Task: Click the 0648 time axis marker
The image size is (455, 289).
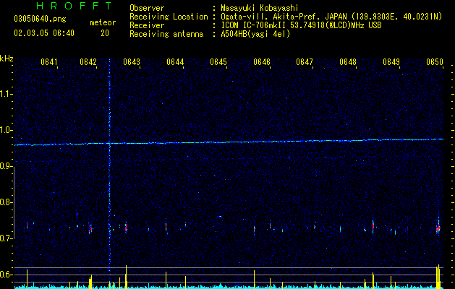Action: click(348, 62)
